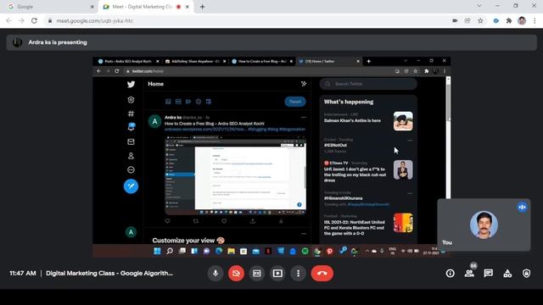Open Salman Khan's Antim trending item

point(368,120)
